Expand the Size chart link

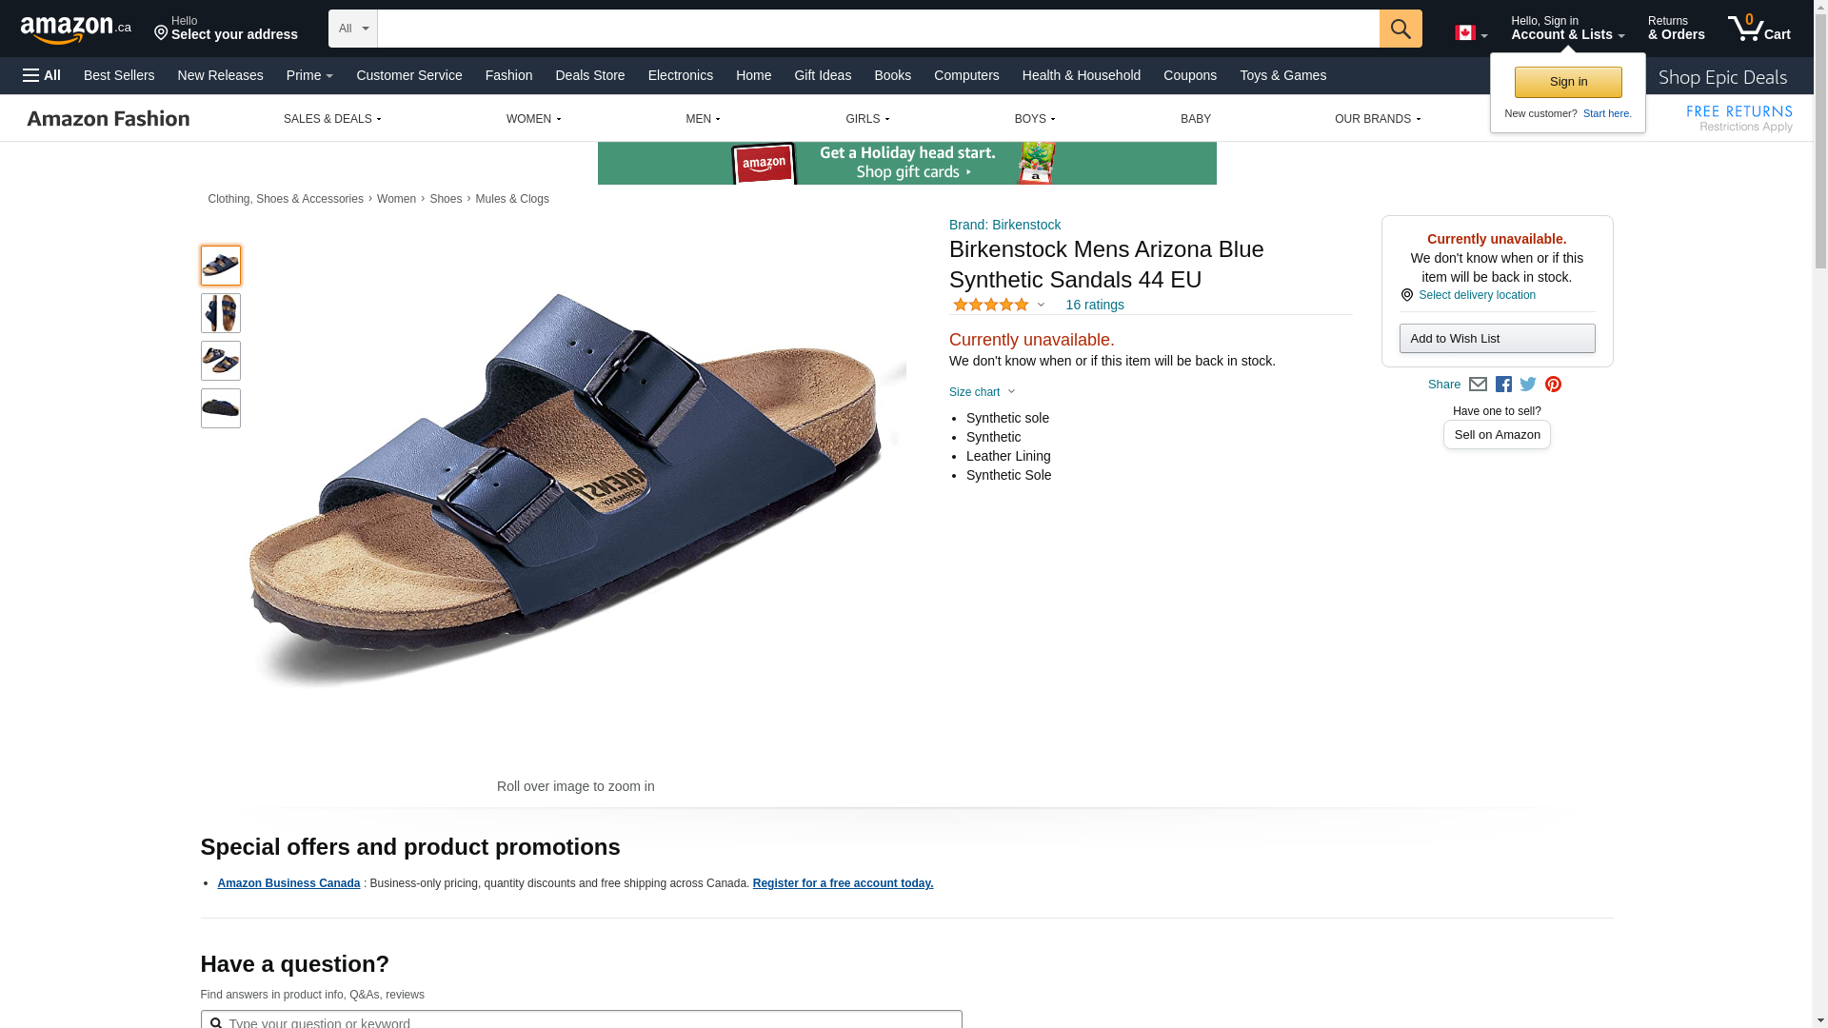tap(982, 392)
